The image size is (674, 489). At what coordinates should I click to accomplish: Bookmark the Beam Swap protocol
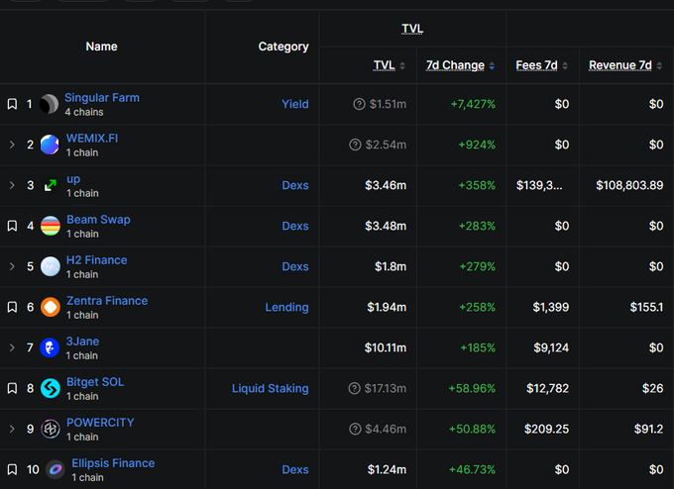[12, 226]
